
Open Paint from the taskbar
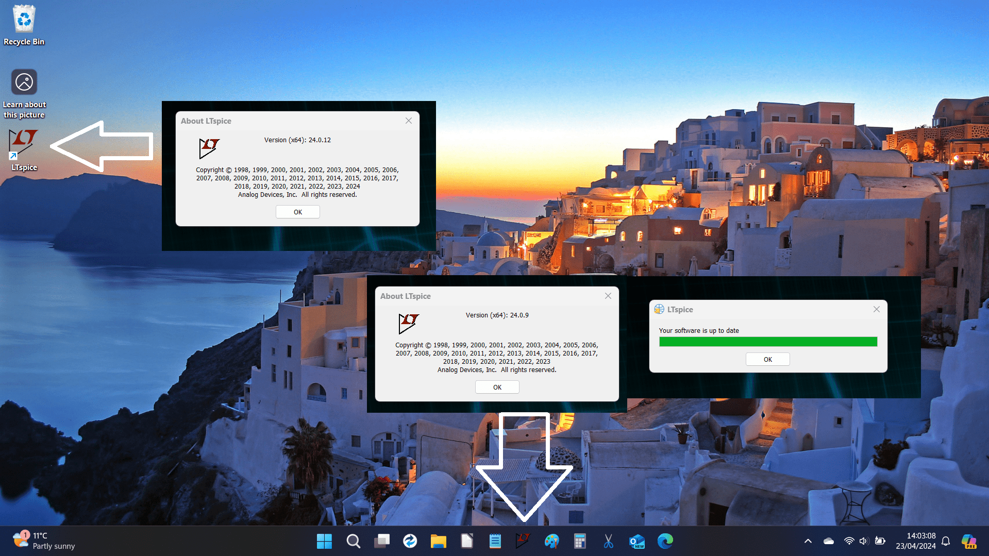551,541
